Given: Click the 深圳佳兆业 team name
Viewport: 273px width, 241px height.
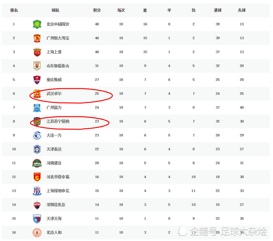Looking at the screenshot, I should click(56, 205).
